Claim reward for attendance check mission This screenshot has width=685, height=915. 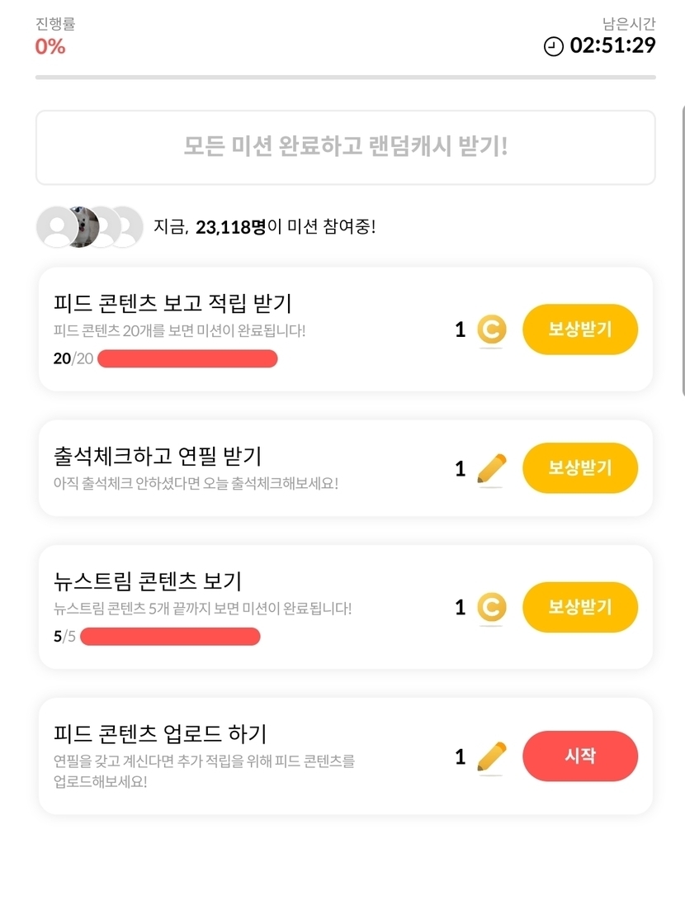[x=580, y=468]
